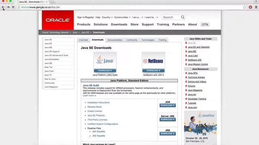This screenshot has height=145, width=259.
Task: Click the JRE Download button
Action: [168, 134]
